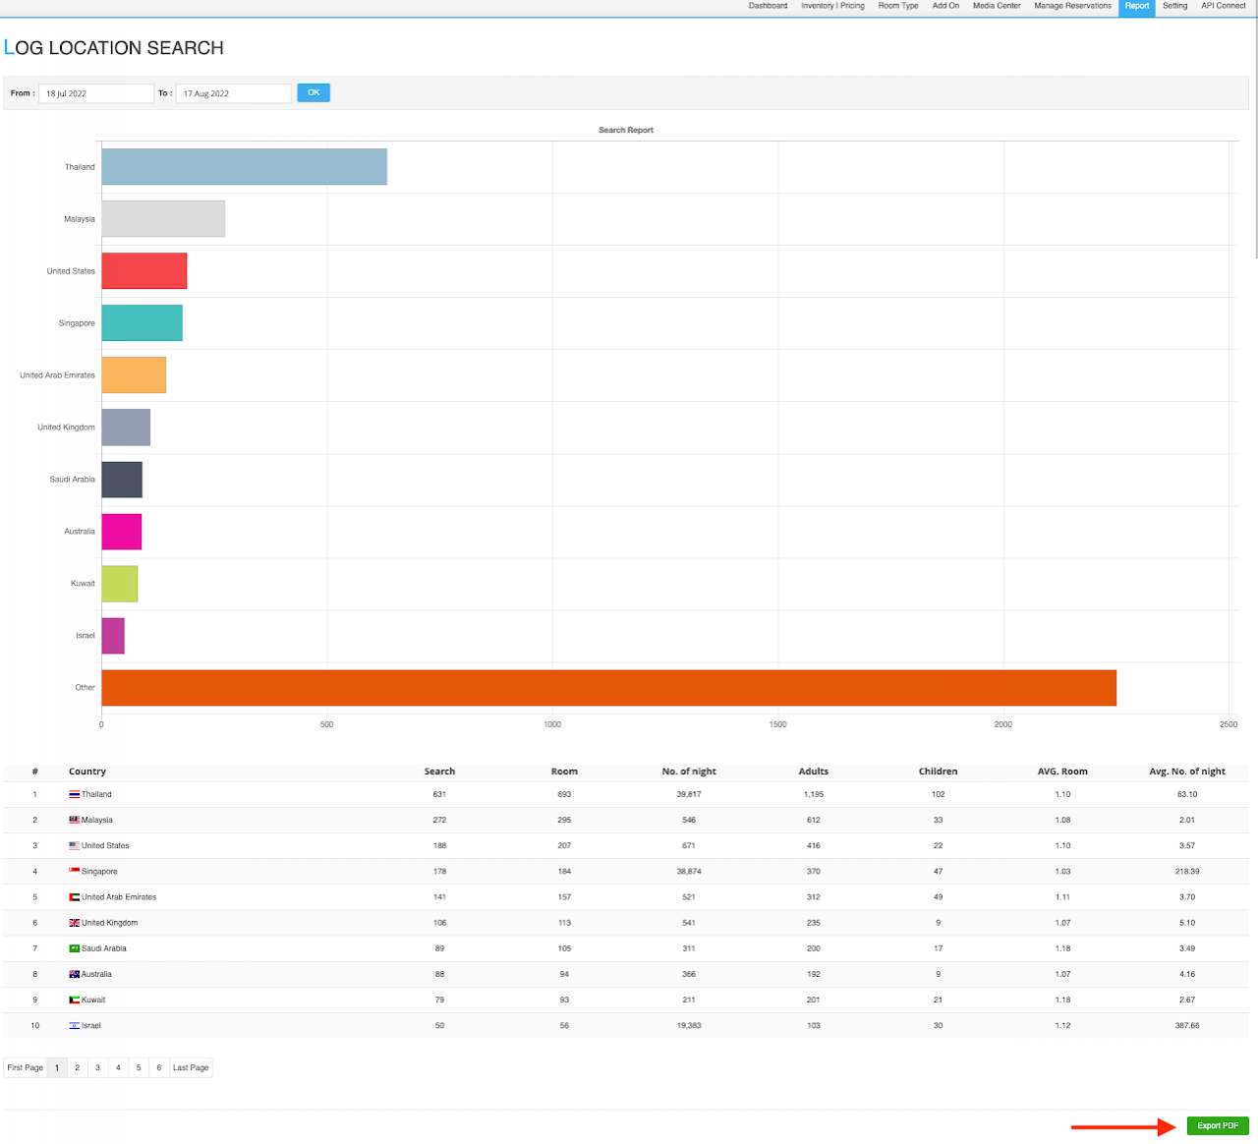The width and height of the screenshot is (1258, 1144).
Task: Open the From date field
Action: pyautogui.click(x=95, y=93)
